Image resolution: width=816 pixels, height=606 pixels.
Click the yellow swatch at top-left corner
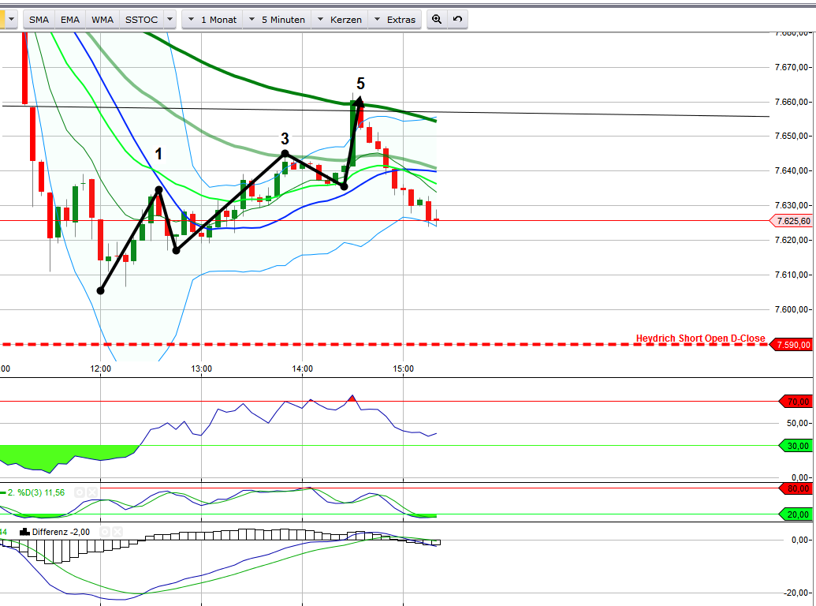coord(5,19)
